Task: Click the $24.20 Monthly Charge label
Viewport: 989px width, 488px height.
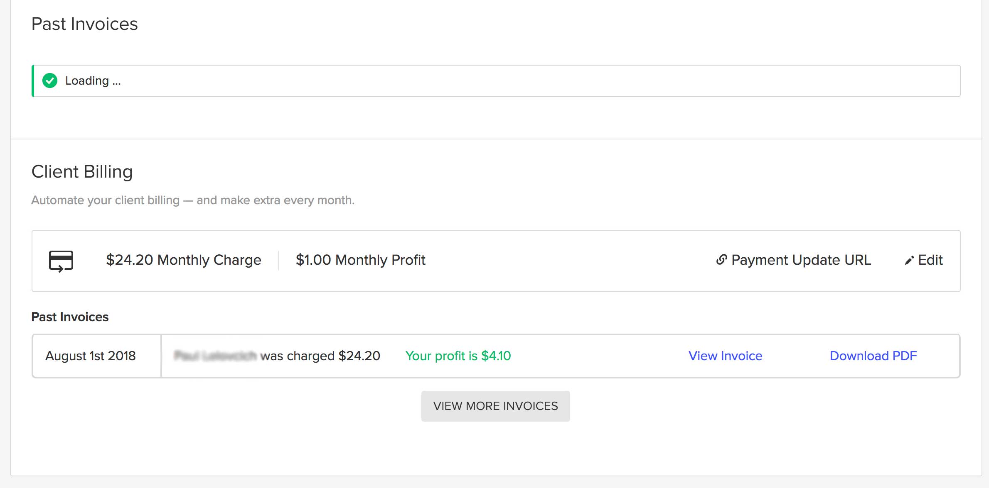Action: click(x=183, y=260)
